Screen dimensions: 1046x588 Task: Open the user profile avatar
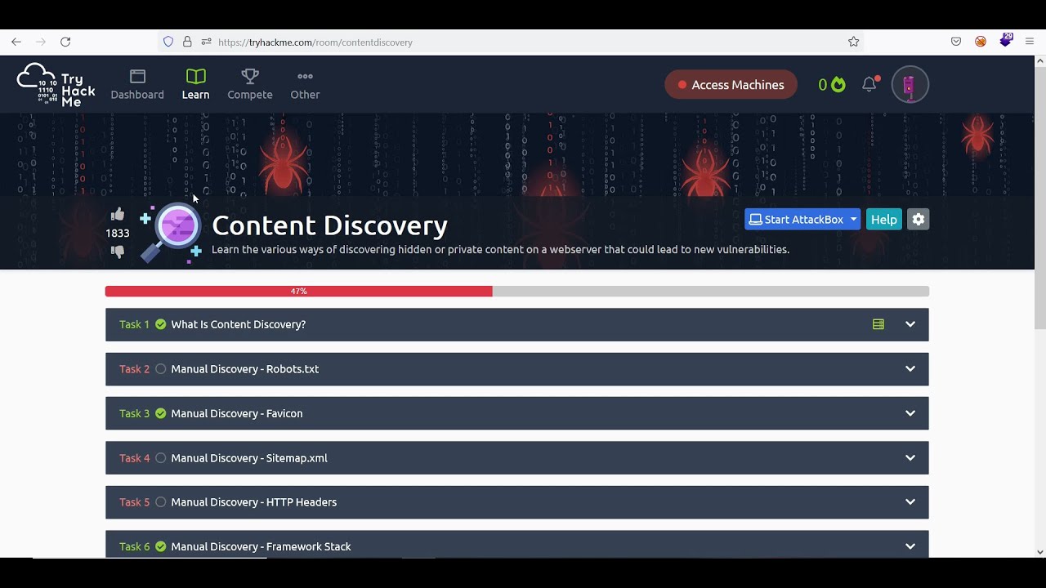(x=910, y=85)
